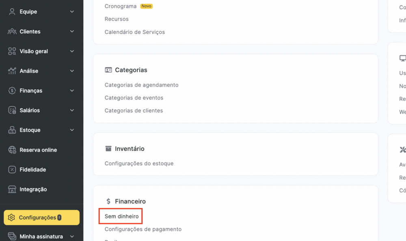406x241 pixels.
Task: Click the Estoque boxes icon
Action: pos(12,130)
